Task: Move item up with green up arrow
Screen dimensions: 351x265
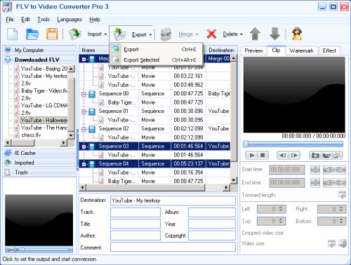Action: click(255, 34)
